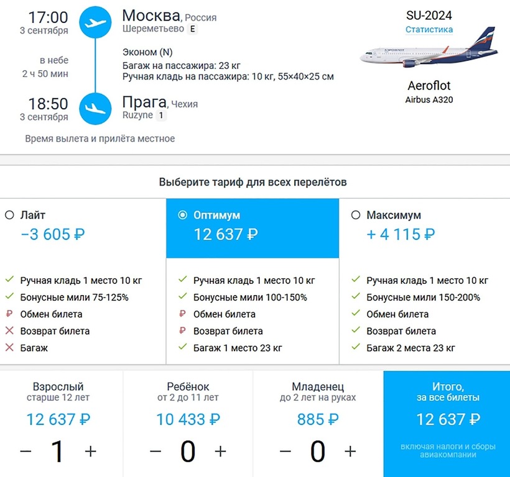The height and width of the screenshot is (477, 510).
Task: Decrease the infant passenger count
Action: [x=285, y=452]
